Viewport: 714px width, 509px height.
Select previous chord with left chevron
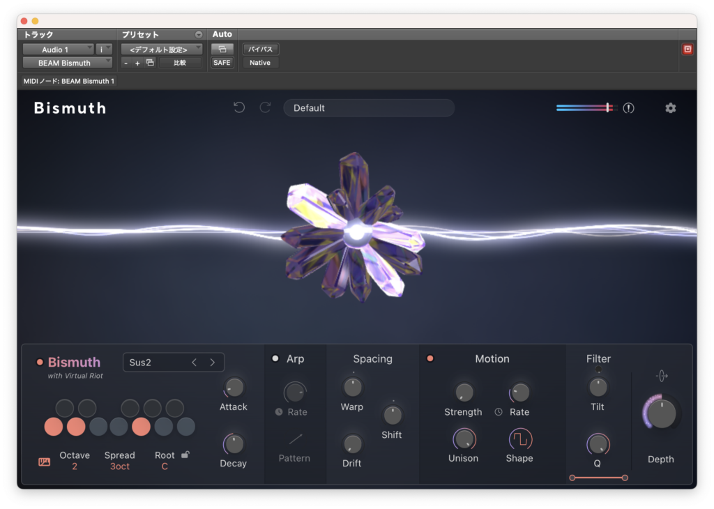pyautogui.click(x=195, y=363)
